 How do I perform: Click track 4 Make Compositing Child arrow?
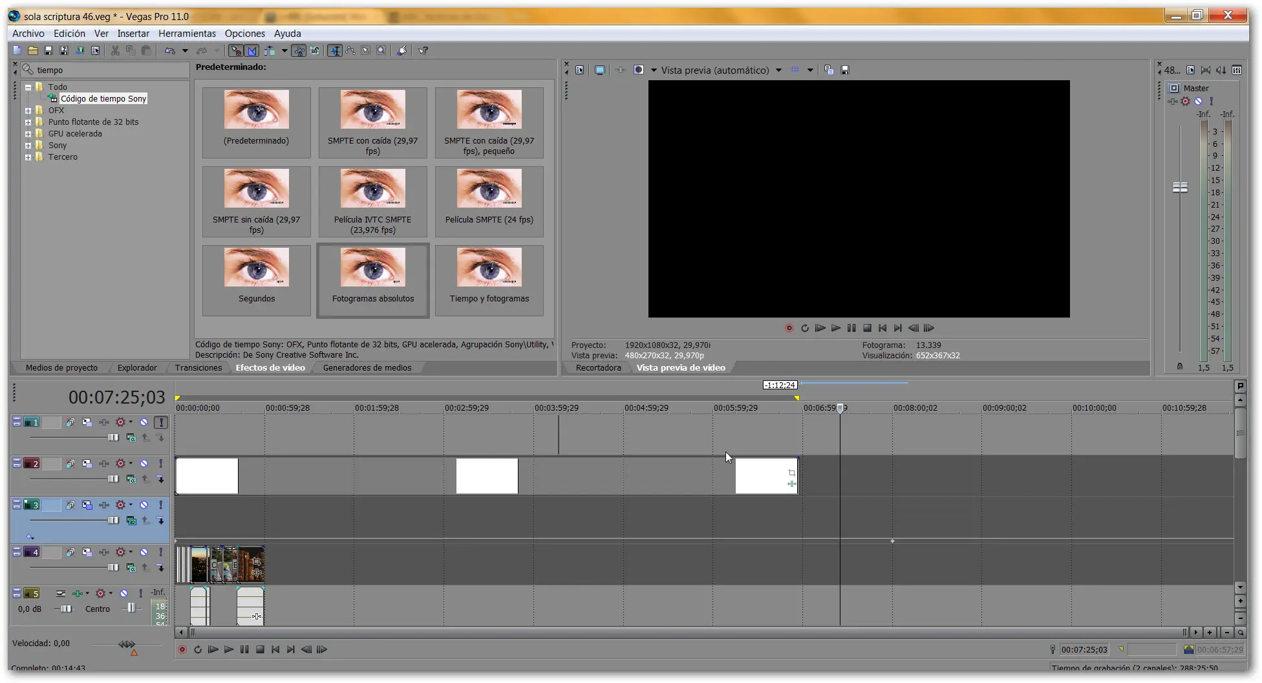pos(161,568)
